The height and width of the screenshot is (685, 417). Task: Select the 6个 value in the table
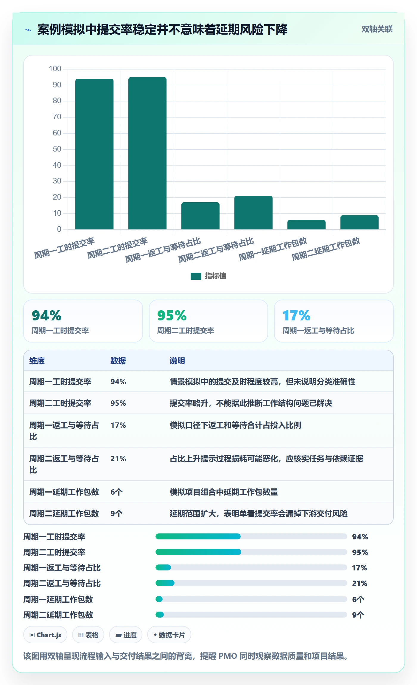tap(116, 492)
